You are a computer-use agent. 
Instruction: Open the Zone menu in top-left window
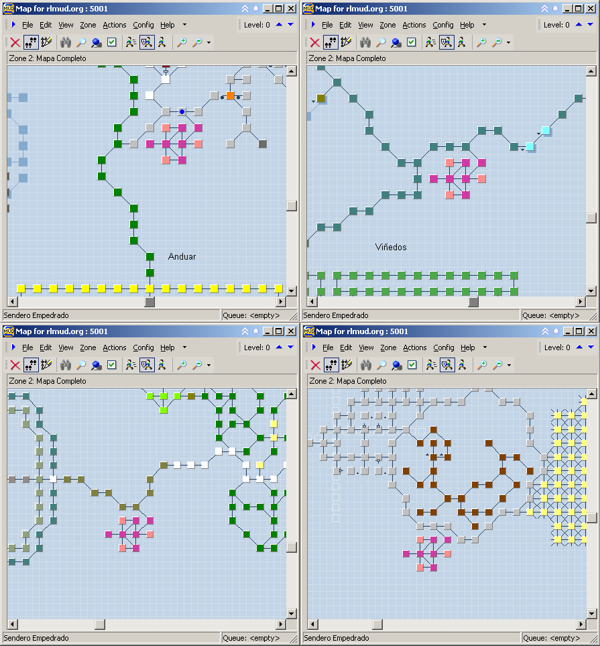coord(88,25)
